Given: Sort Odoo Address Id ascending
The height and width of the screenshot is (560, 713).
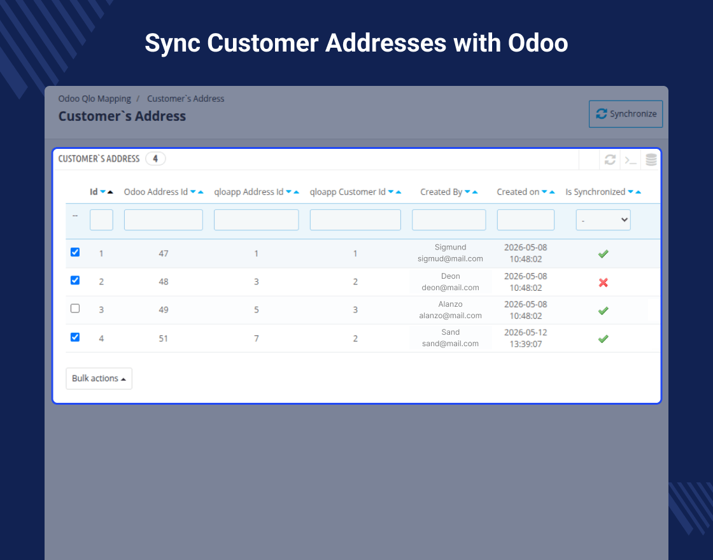Looking at the screenshot, I should [201, 192].
